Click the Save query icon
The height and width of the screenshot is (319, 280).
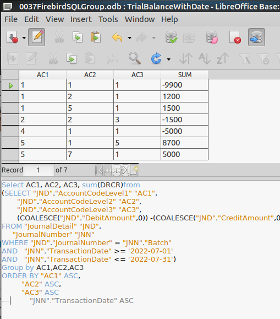click(x=12, y=37)
